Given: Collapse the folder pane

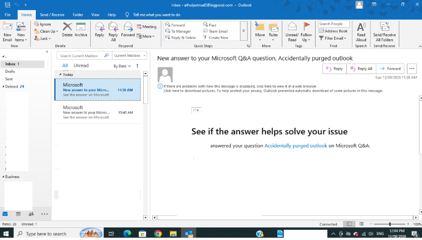Looking at the screenshot, I should pyautogui.click(x=47, y=51).
